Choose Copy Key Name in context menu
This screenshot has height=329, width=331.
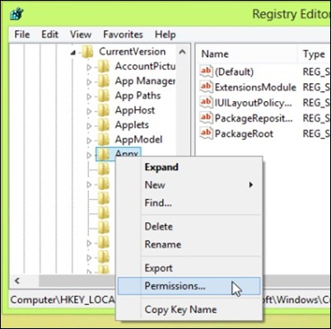[x=189, y=310]
